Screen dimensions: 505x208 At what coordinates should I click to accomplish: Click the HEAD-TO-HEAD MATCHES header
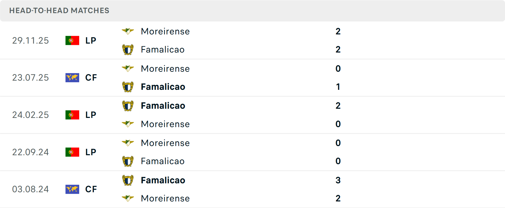point(59,11)
